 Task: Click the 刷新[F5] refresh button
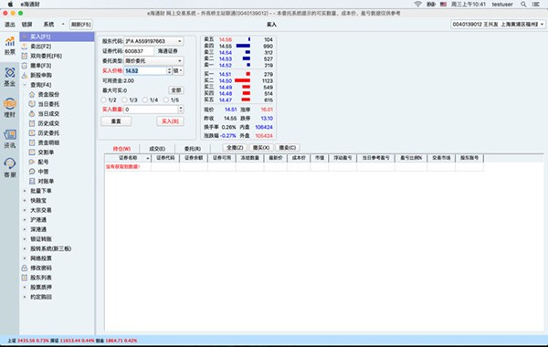pos(81,25)
